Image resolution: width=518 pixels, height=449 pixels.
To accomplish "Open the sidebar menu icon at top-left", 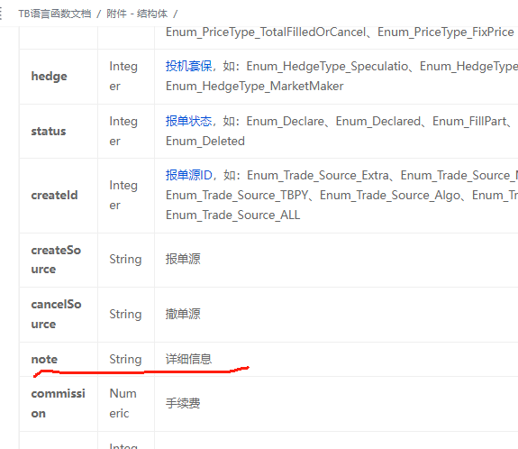I will pos(1,14).
